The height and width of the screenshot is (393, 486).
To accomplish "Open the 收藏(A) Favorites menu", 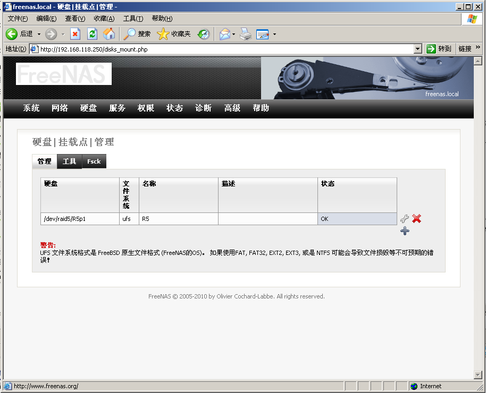I will coord(104,19).
